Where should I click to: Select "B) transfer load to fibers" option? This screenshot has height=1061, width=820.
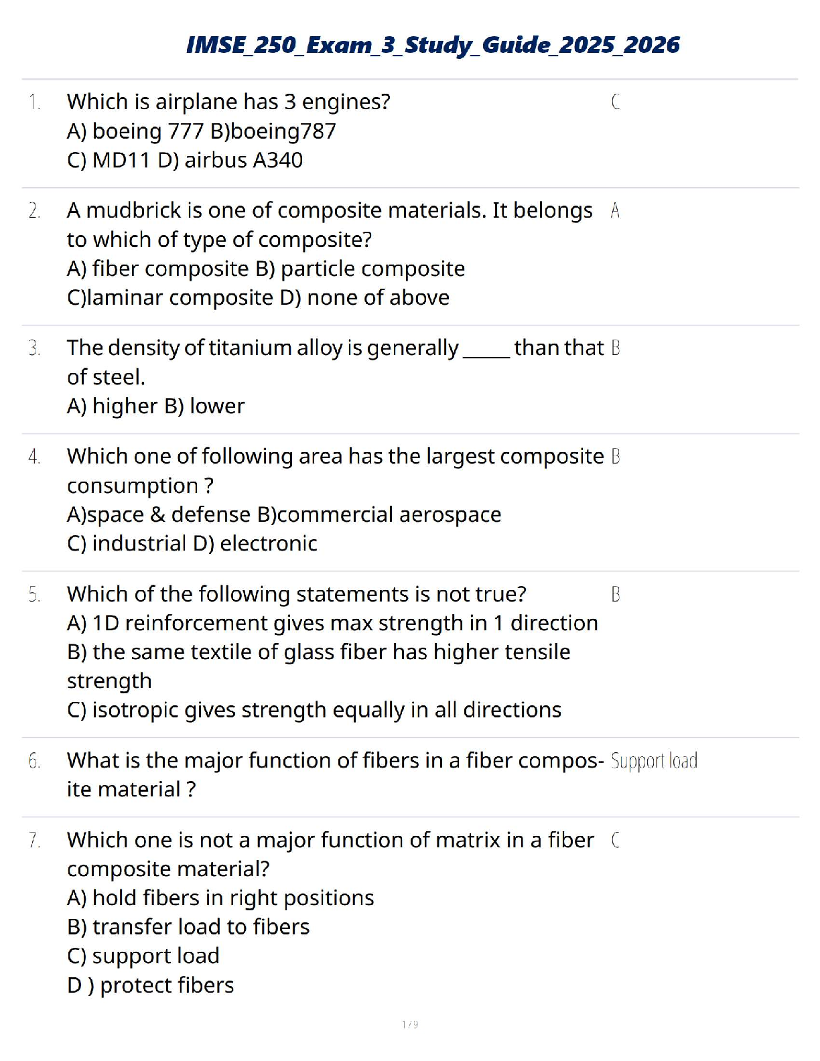(x=188, y=927)
